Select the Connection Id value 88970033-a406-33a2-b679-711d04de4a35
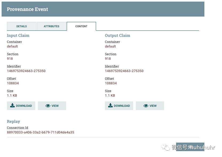222x157 pixels. [x=41, y=132]
